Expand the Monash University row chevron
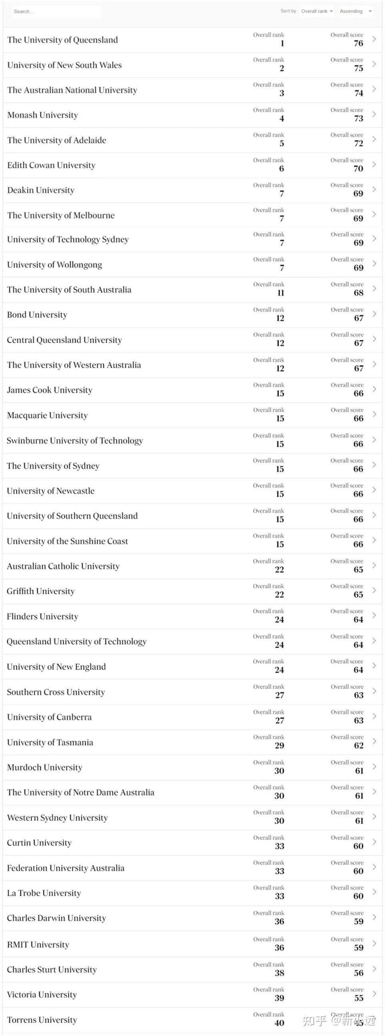 pos(374,114)
